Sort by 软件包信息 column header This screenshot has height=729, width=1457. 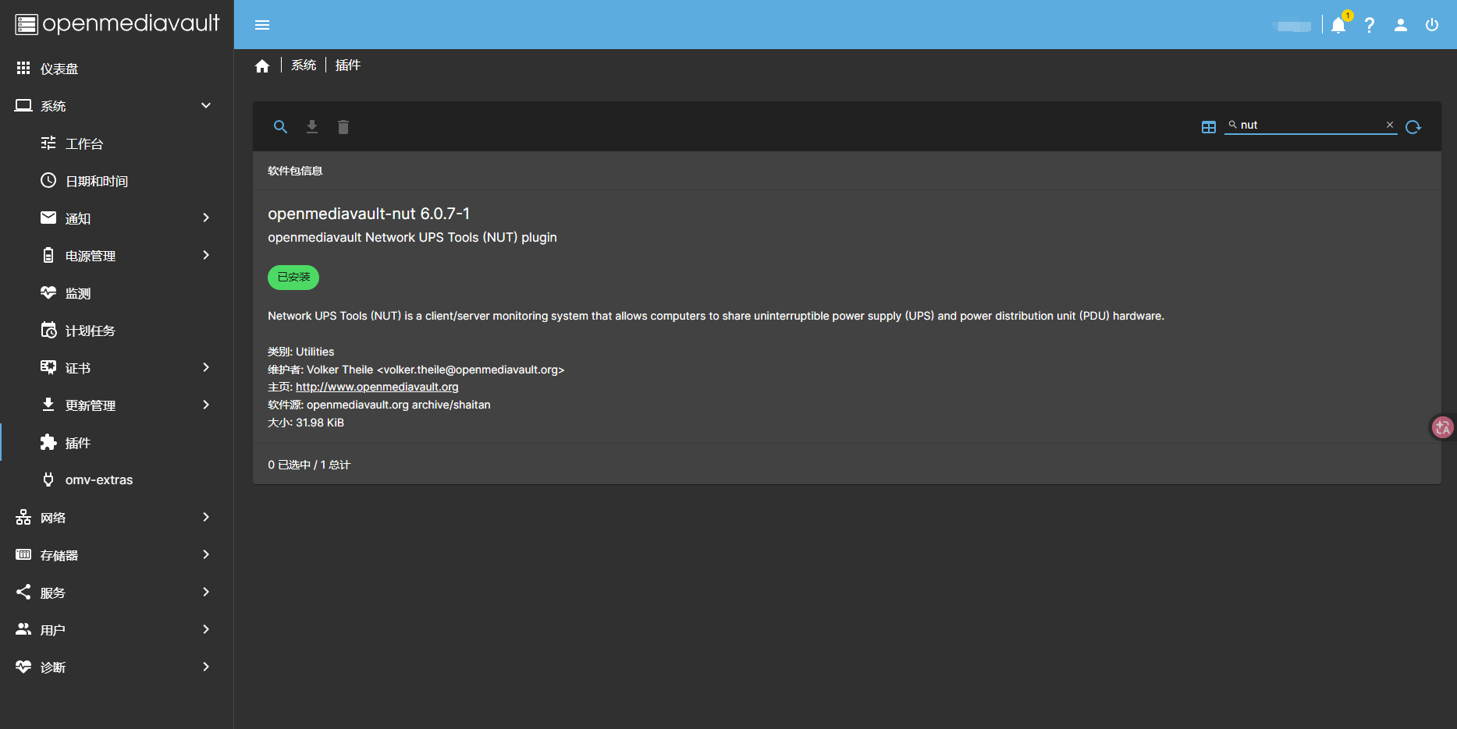tap(295, 171)
